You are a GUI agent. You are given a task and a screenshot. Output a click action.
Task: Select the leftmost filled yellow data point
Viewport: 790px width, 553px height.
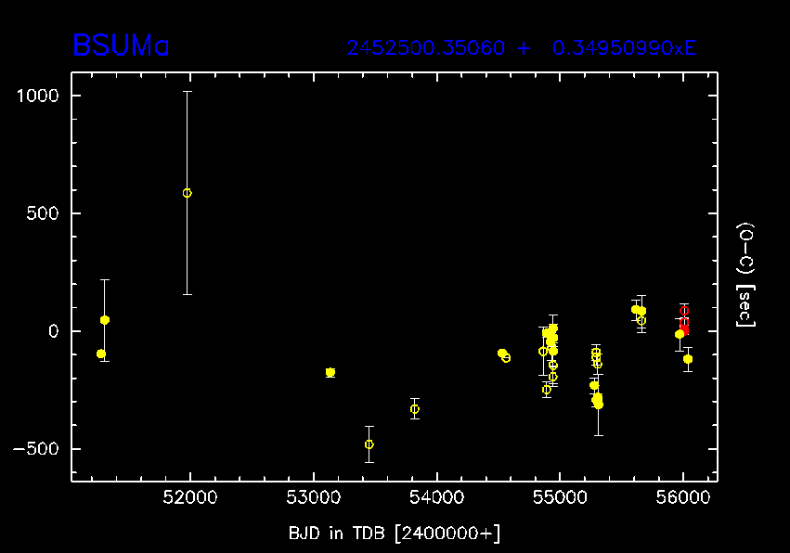[100, 354]
